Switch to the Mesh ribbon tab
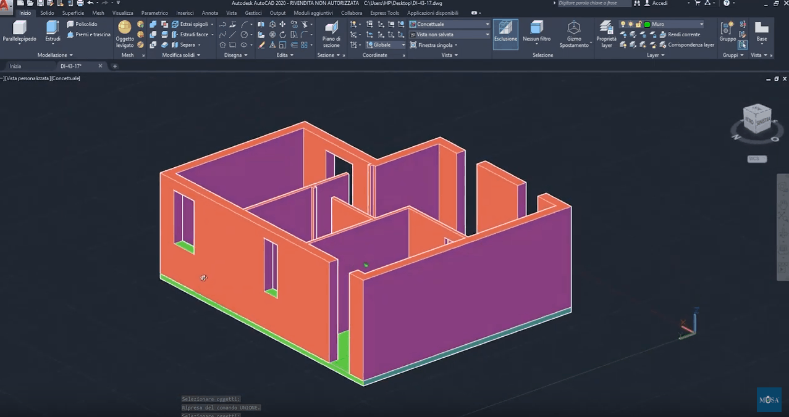 (98, 13)
